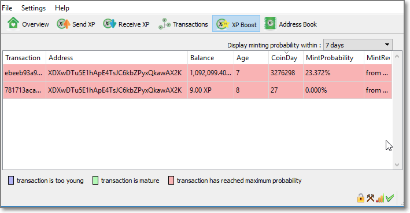Image resolution: width=410 pixels, height=213 pixels.
Task: Open the Help menu
Action: click(62, 8)
